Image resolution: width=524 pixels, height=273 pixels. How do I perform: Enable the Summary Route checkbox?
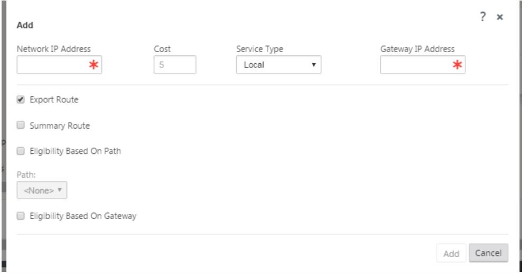tap(21, 125)
